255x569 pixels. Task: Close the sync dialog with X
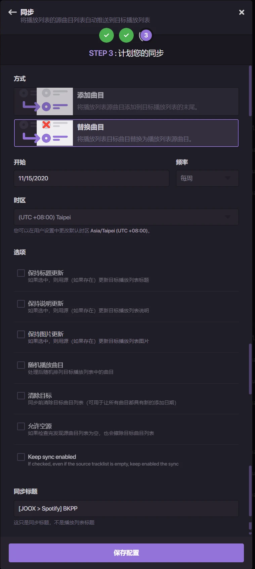click(242, 12)
